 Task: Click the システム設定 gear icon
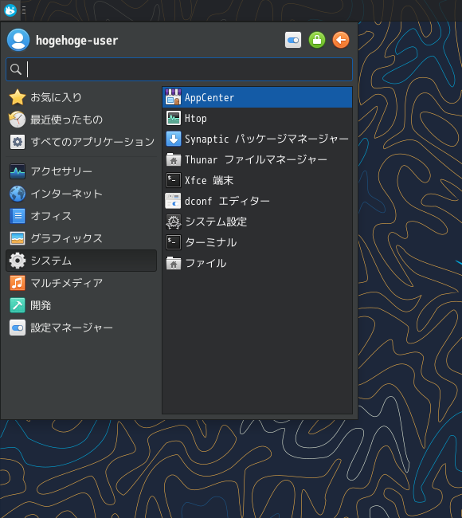(x=174, y=222)
